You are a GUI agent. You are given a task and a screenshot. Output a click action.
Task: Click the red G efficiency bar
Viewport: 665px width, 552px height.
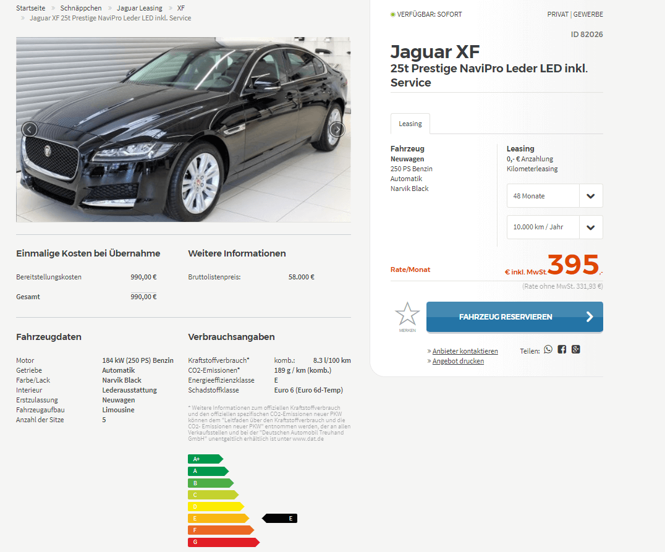pyautogui.click(x=224, y=542)
